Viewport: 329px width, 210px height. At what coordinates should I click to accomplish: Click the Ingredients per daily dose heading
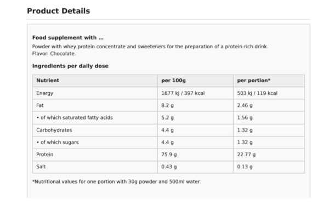pos(70,66)
